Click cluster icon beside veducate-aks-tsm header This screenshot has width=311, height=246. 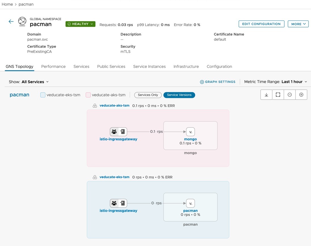(x=95, y=106)
